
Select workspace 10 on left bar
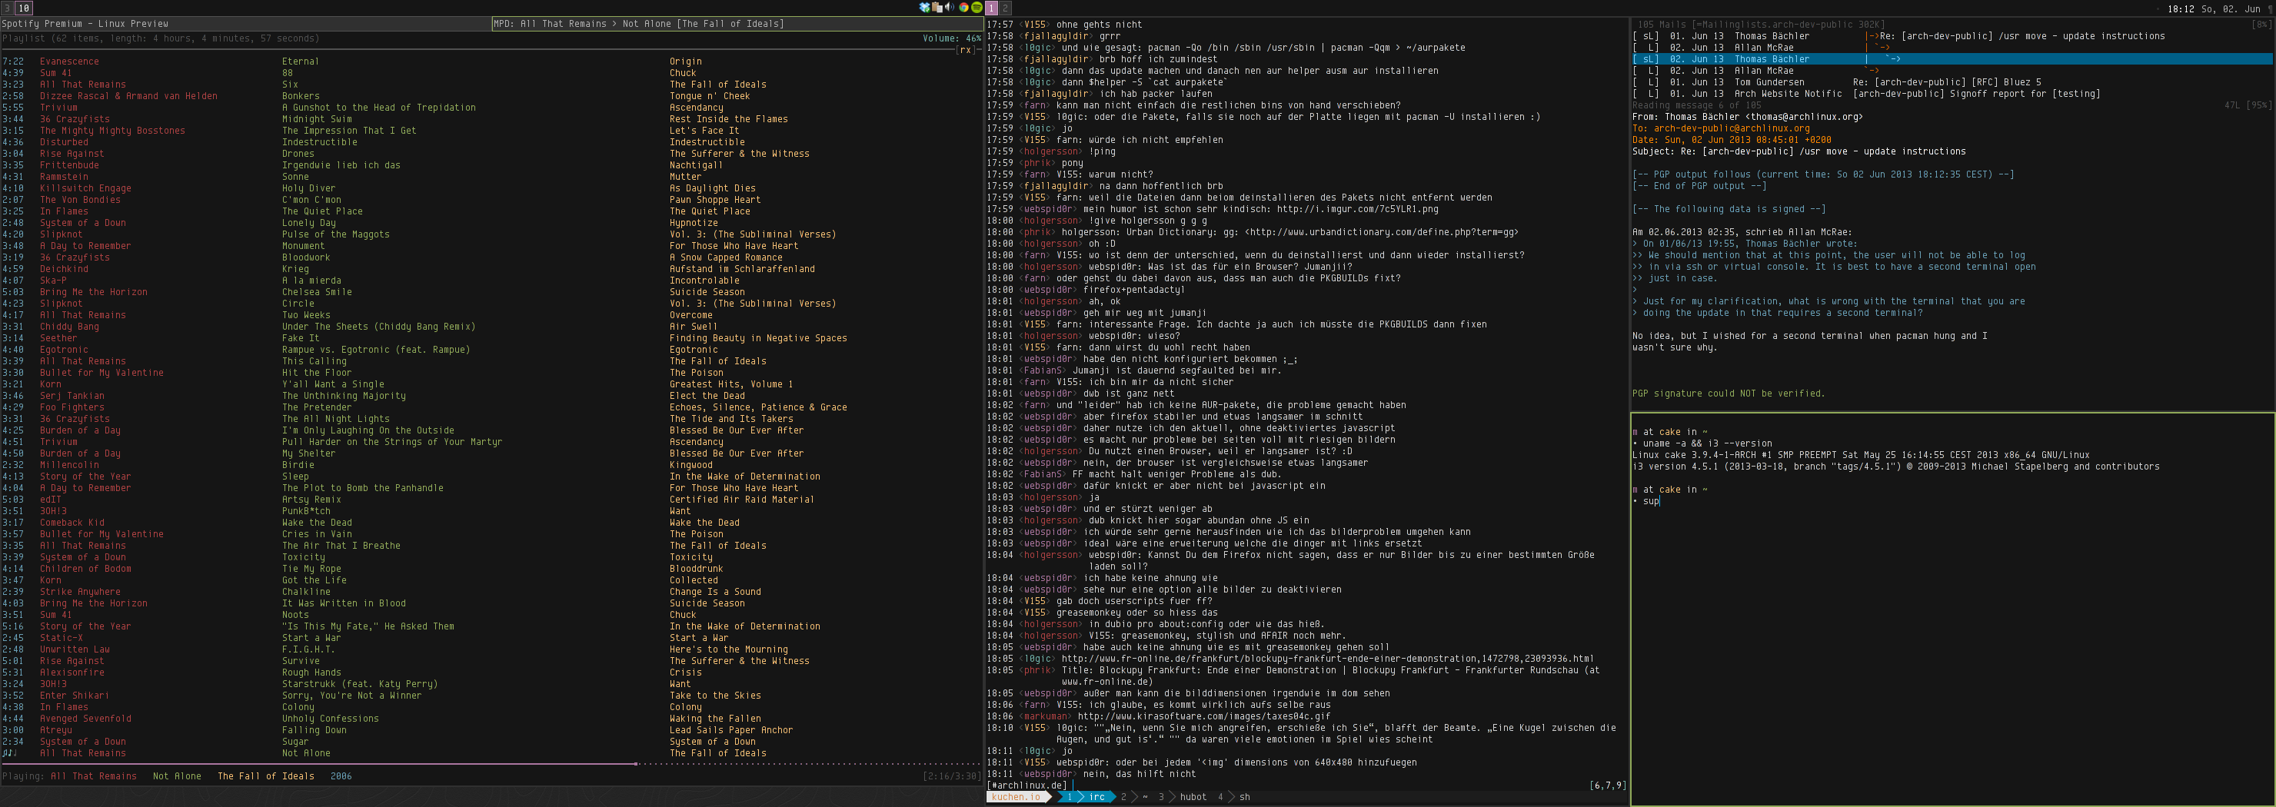point(23,7)
